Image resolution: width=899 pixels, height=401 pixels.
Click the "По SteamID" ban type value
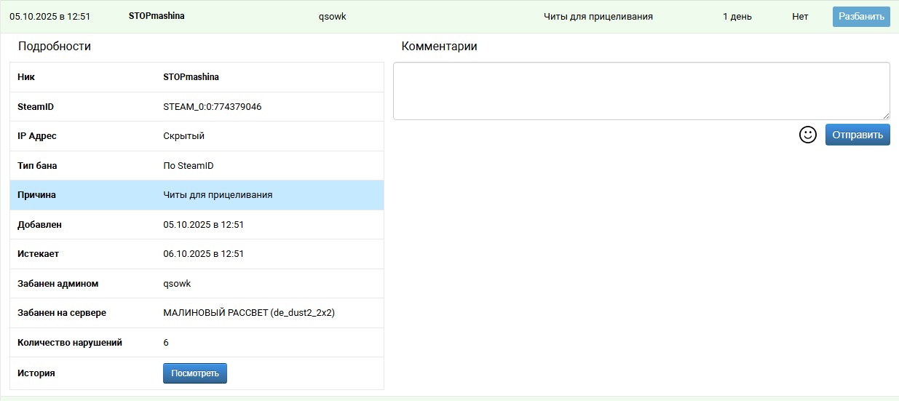[x=188, y=166]
